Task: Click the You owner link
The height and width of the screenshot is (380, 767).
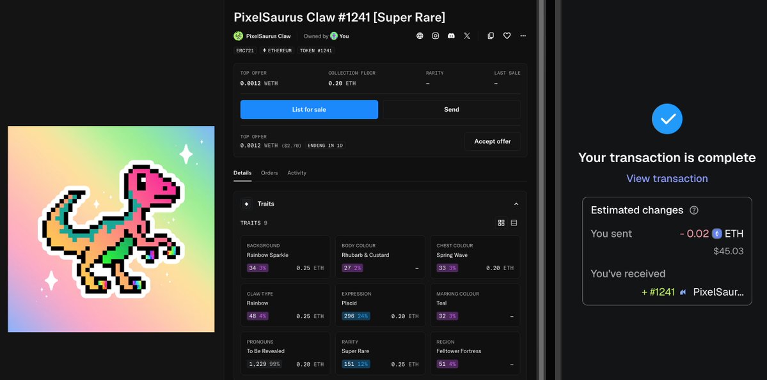Action: point(344,36)
